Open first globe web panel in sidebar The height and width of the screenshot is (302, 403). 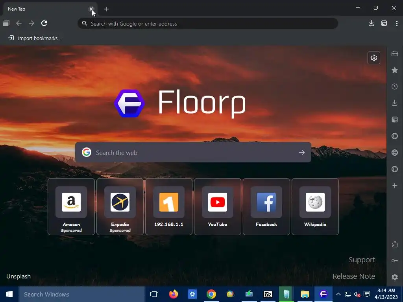395,136
